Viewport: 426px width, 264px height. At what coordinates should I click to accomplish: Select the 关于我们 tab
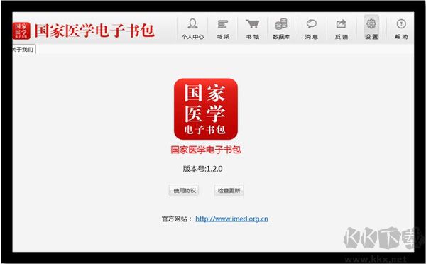click(23, 50)
